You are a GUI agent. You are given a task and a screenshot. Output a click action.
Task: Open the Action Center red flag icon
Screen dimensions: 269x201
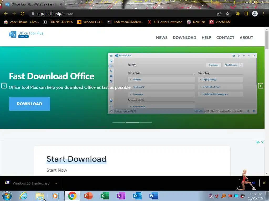(x=230, y=196)
